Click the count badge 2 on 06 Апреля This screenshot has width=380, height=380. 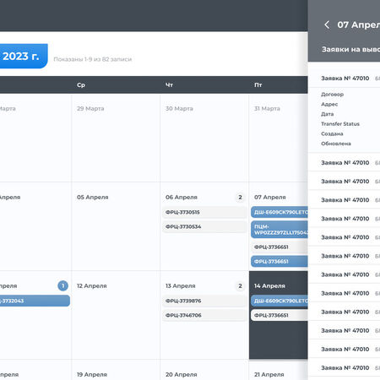tap(240, 197)
